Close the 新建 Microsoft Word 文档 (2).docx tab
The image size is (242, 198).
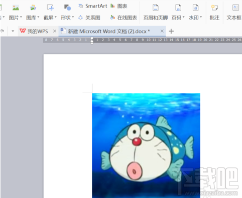point(162,31)
